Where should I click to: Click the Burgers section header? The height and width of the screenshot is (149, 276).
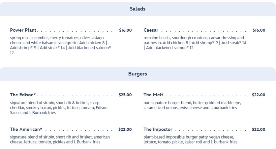click(x=138, y=74)
